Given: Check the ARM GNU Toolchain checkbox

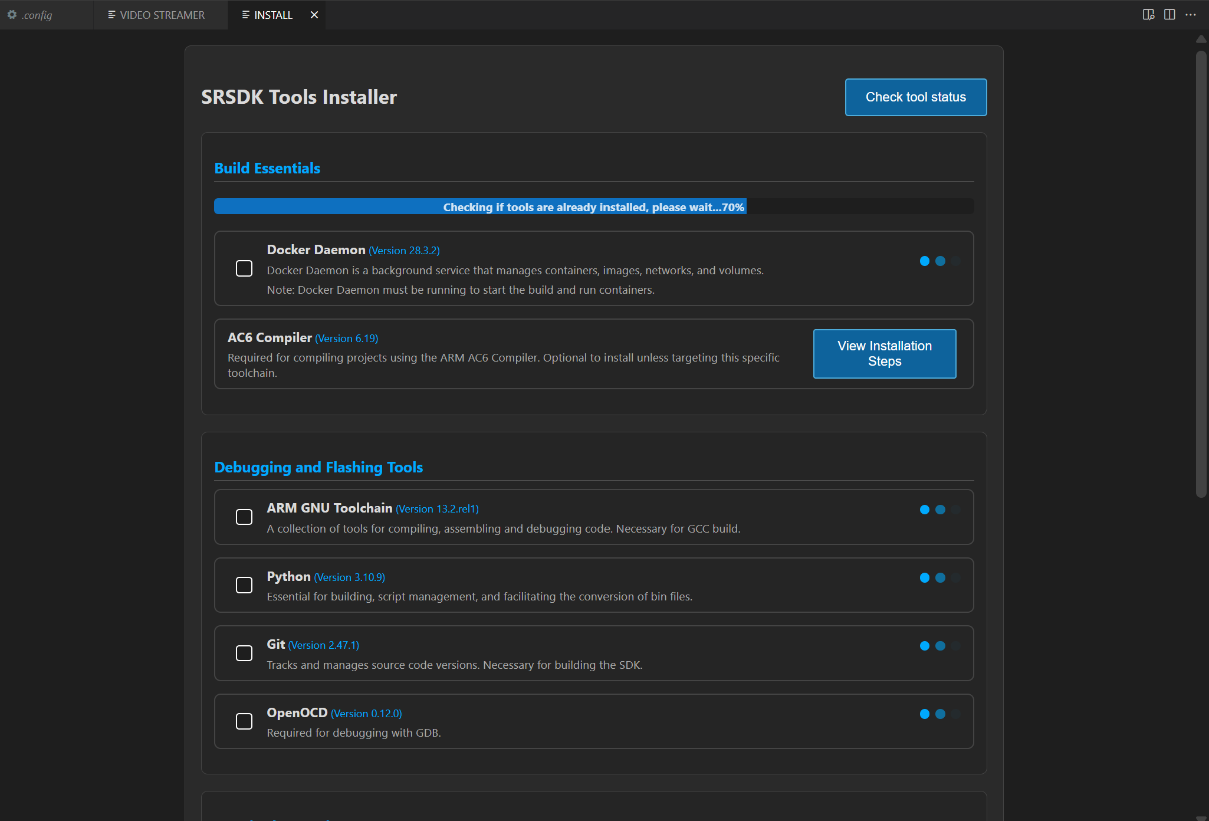Looking at the screenshot, I should 244,517.
